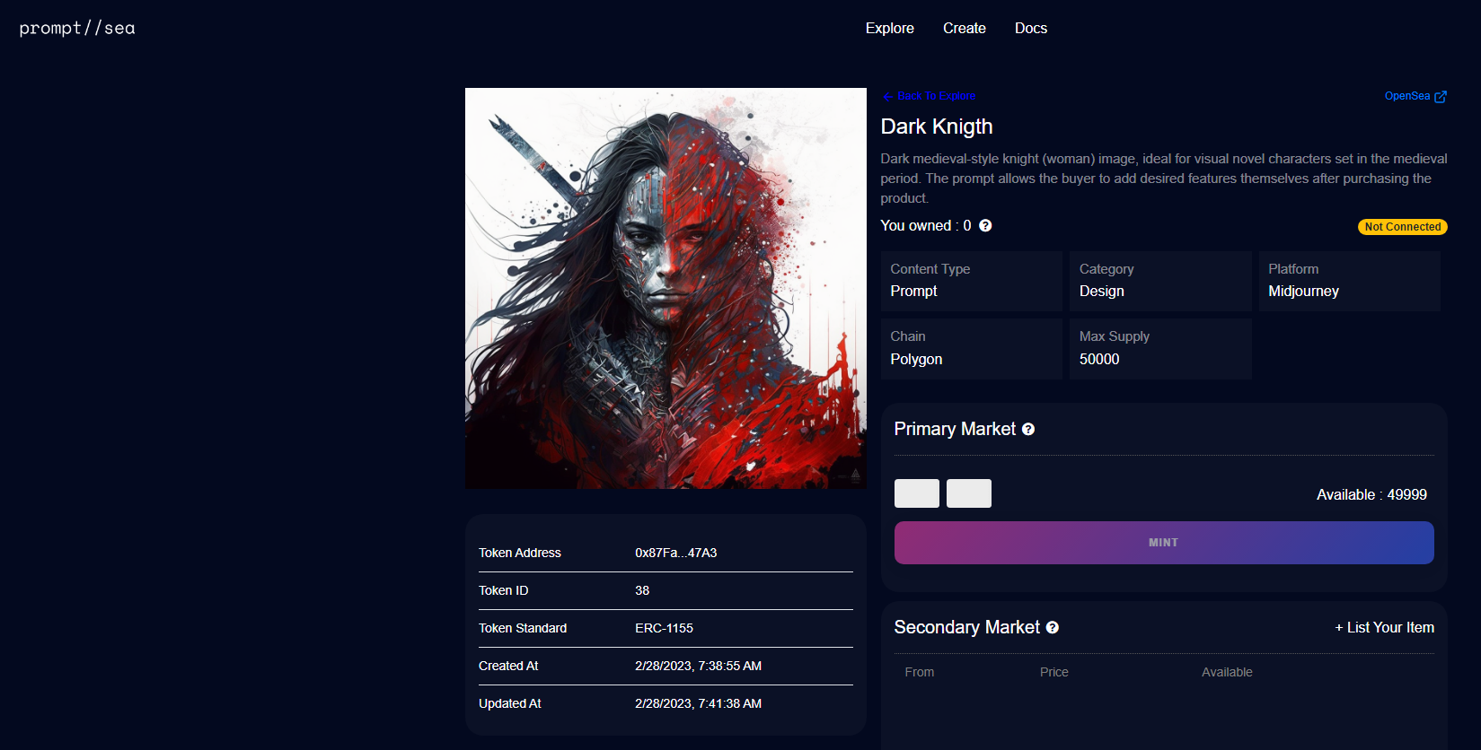This screenshot has width=1481, height=750.
Task: Click the help icon beside Primary Market
Action: tap(1028, 430)
